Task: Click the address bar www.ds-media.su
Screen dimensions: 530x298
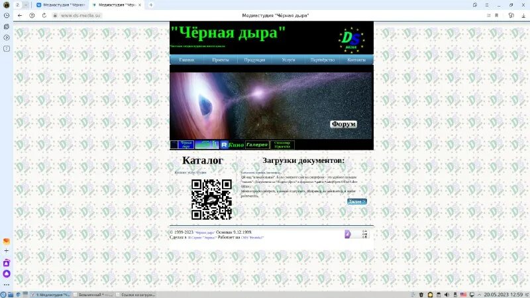Action: tap(81, 15)
